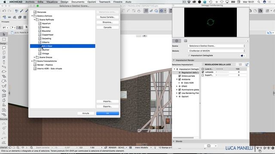The height and width of the screenshot is (154, 275).
Task: Toggle the Illuminazione globale checkbox
Action: point(180,90)
